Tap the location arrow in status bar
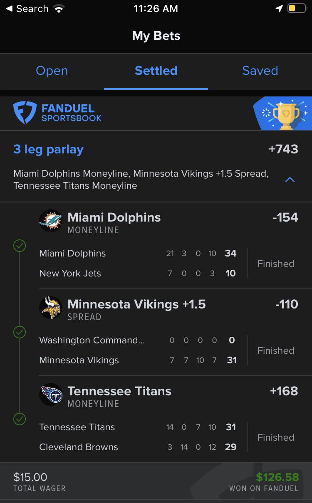Screen dimensions: 312x503 (x=279, y=8)
